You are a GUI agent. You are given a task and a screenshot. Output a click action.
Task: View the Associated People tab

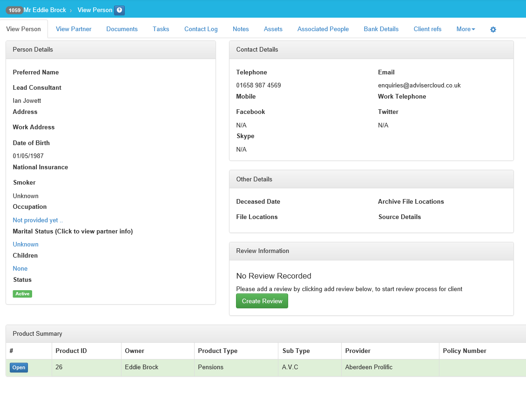[x=323, y=29]
